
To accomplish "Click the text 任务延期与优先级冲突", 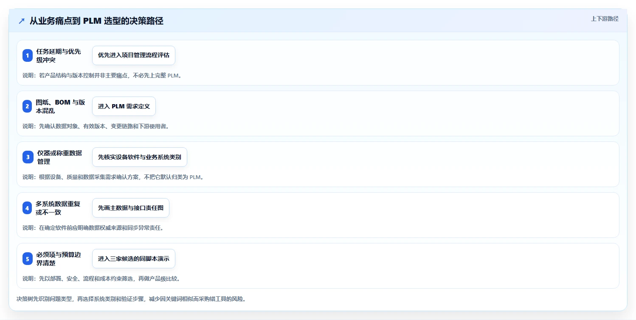I will 58,55.
